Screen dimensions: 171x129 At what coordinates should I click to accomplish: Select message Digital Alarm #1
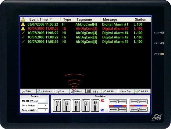click(x=115, y=24)
